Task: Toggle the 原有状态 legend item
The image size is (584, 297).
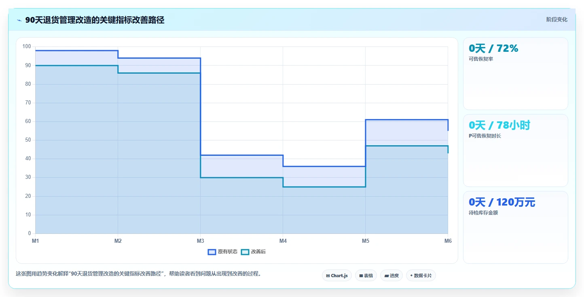Action: (223, 252)
